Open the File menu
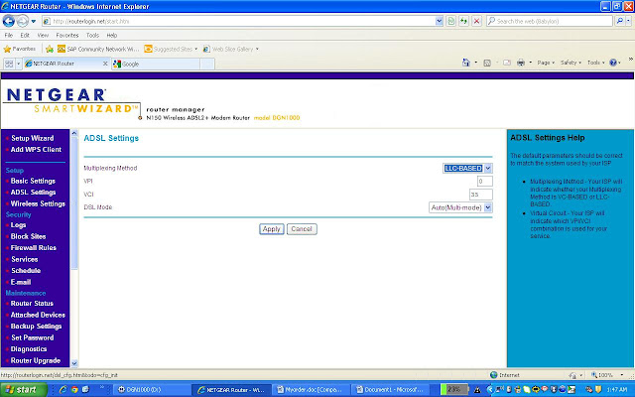 pyautogui.click(x=9, y=36)
